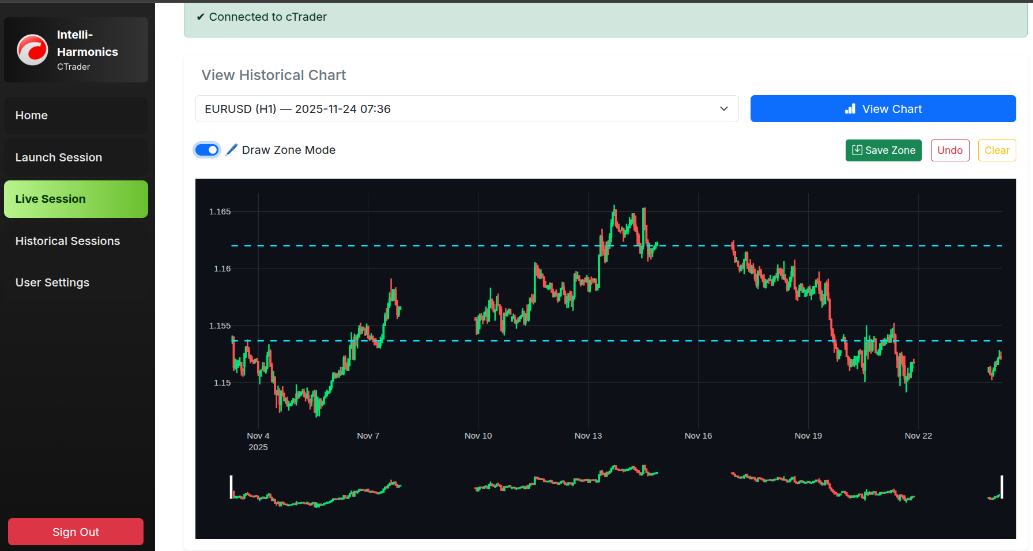Click the Intelli-Harmonics red logo icon
The height and width of the screenshot is (551, 1033).
click(x=32, y=50)
